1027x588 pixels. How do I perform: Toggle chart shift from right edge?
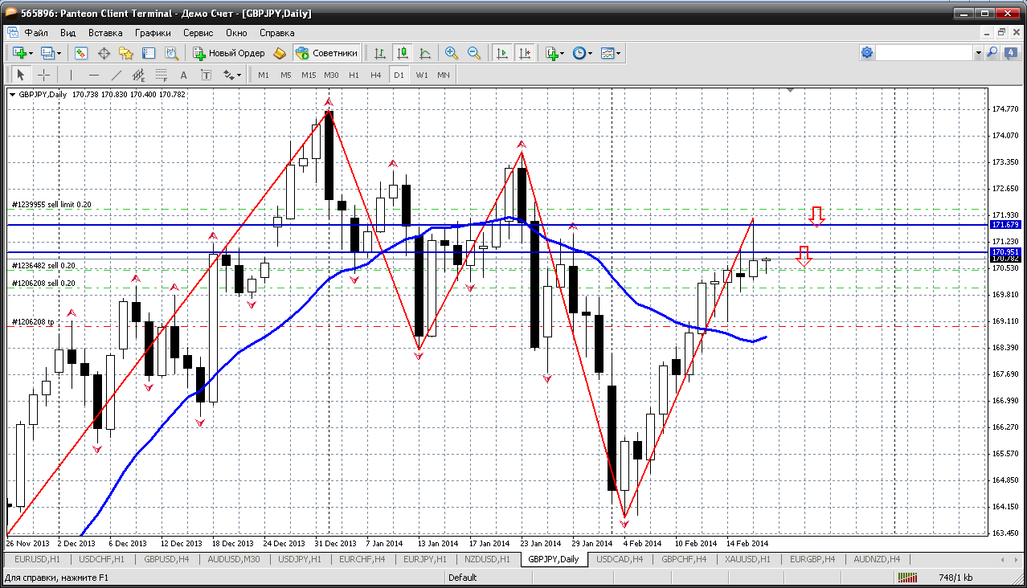(x=525, y=53)
